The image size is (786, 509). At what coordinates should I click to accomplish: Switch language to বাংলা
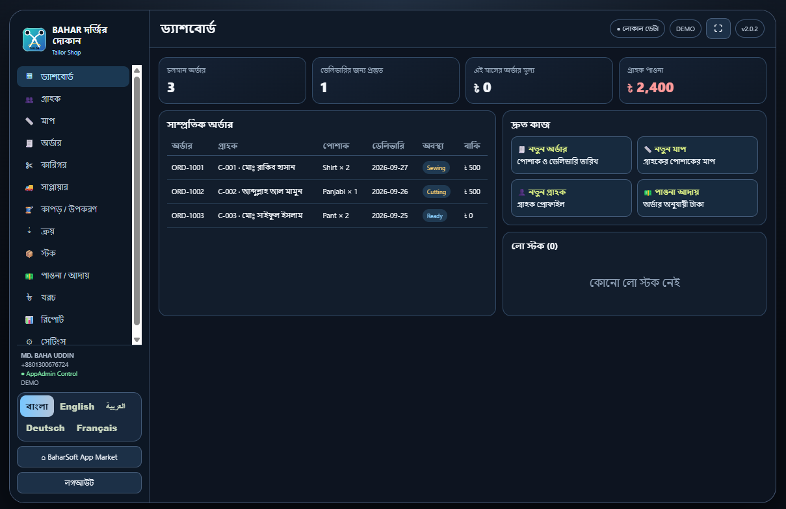click(37, 406)
